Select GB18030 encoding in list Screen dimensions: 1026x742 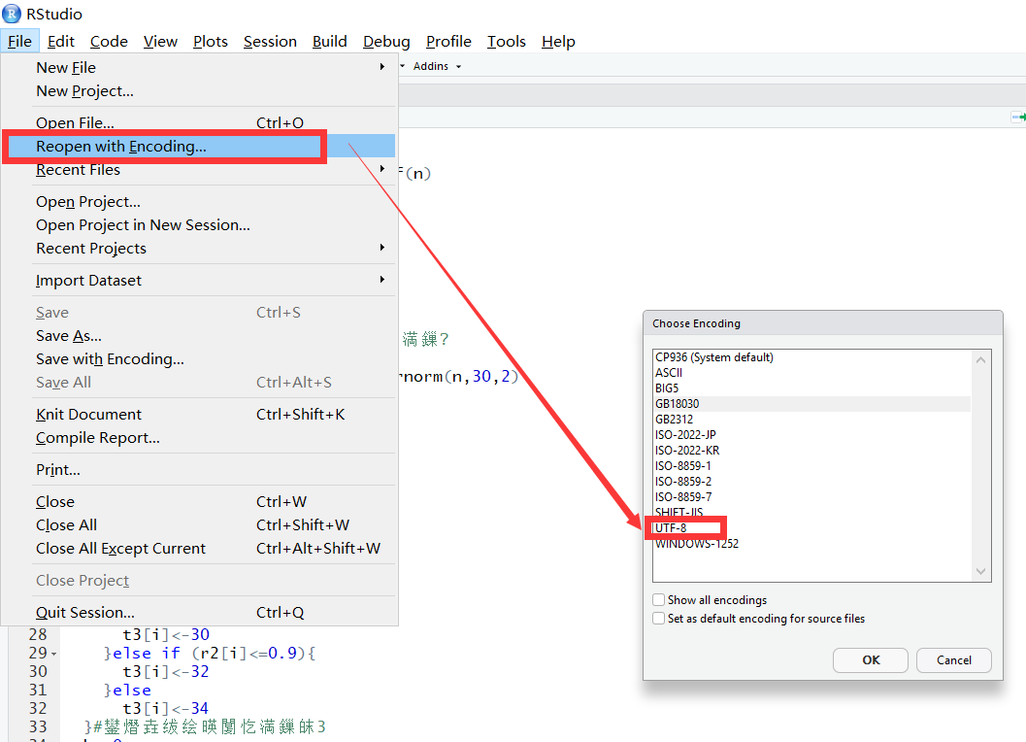pos(811,404)
